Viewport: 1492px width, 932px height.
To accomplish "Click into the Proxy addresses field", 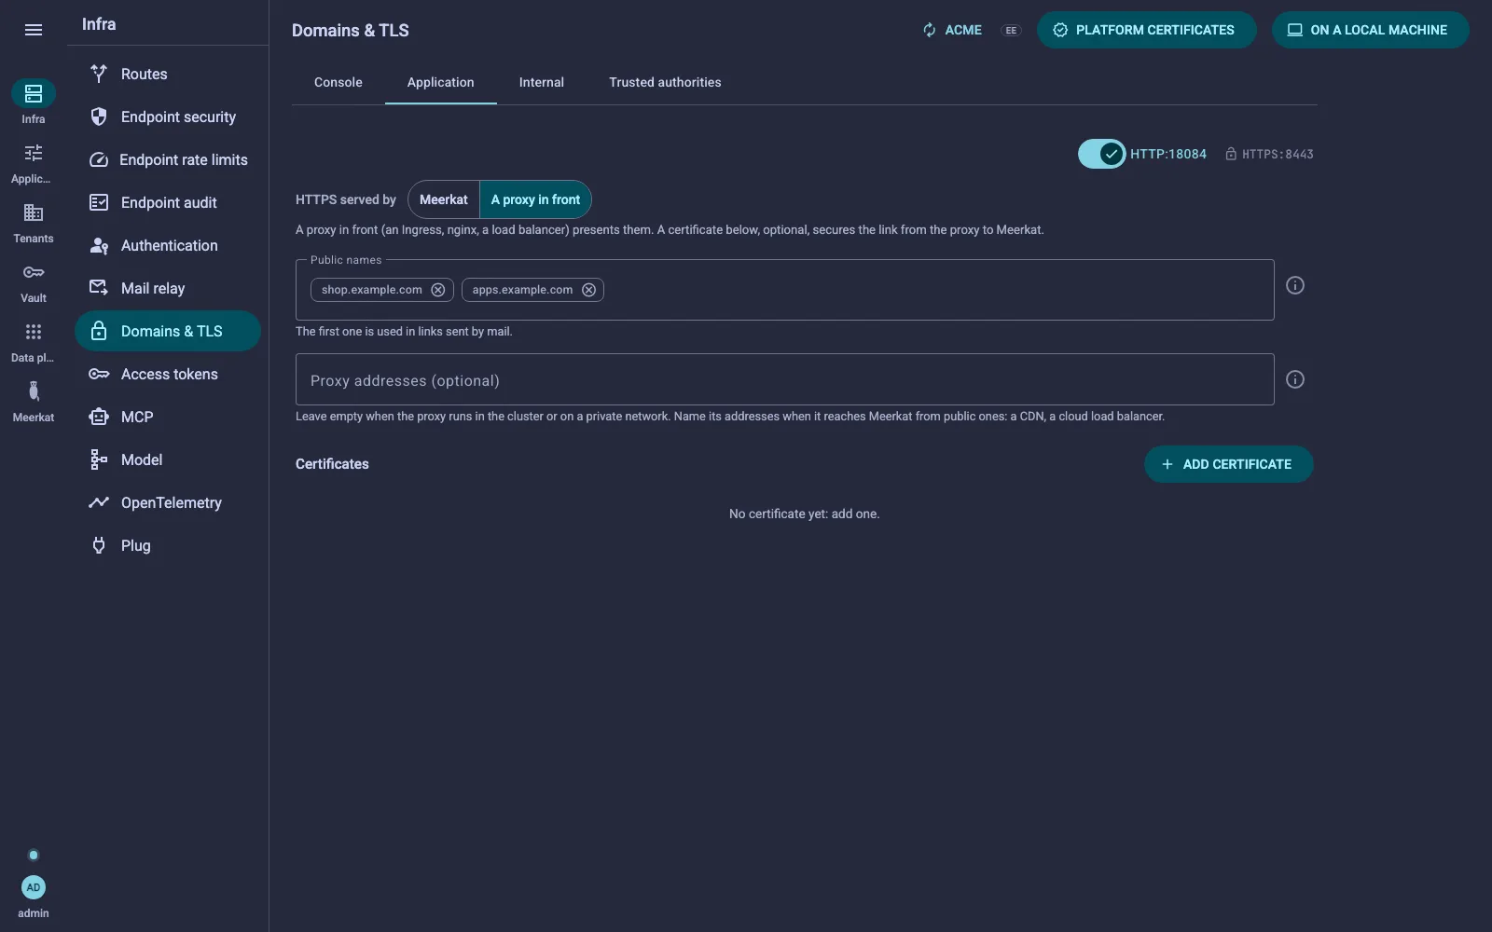I will click(784, 379).
